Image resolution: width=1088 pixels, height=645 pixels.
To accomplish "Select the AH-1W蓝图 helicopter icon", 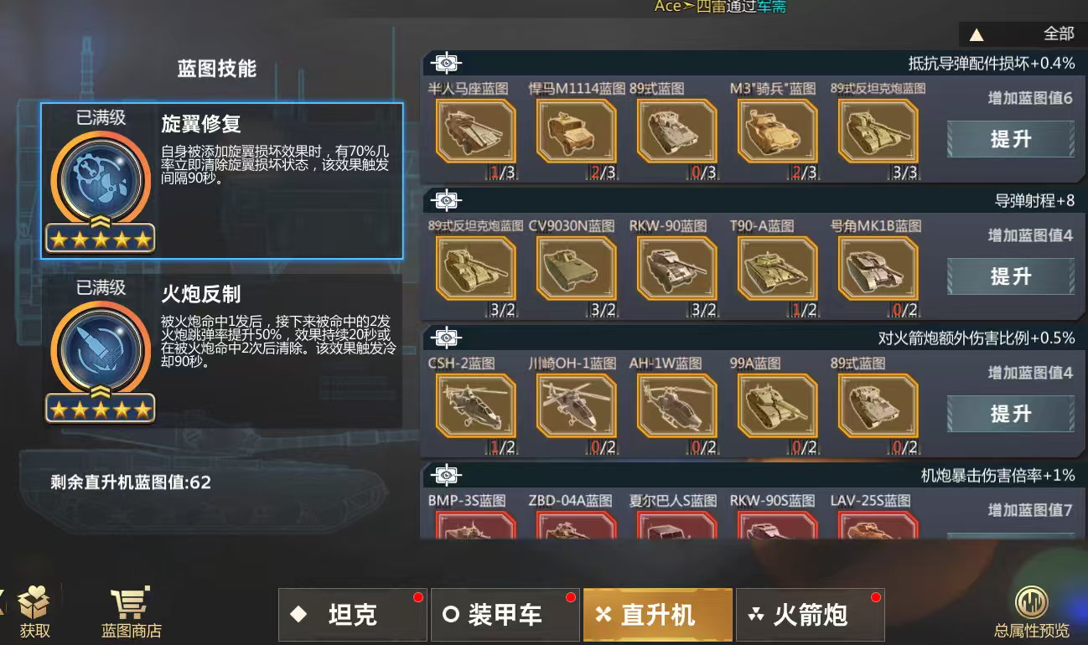I will click(x=676, y=405).
